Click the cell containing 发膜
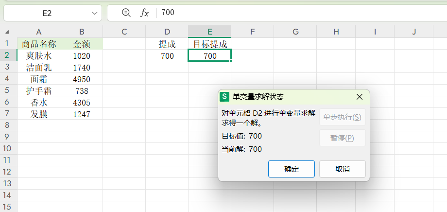The image size is (447, 212). 39,114
